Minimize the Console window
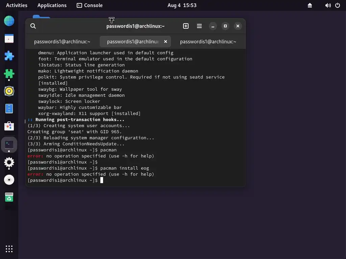 point(213,26)
